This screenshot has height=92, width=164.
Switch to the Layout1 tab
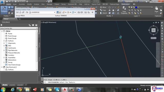12,85
